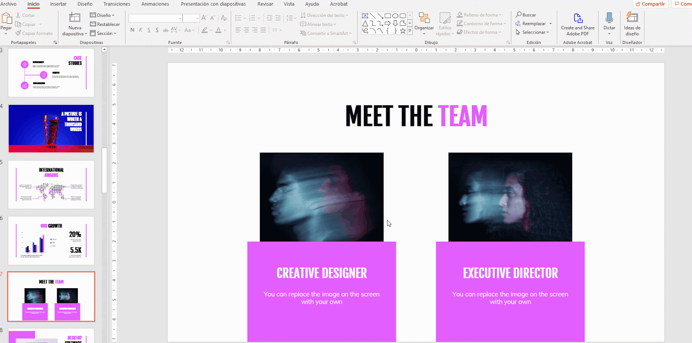Viewport: 692px width, 343px height.
Task: Toggle bold with the N button
Action: (132, 30)
